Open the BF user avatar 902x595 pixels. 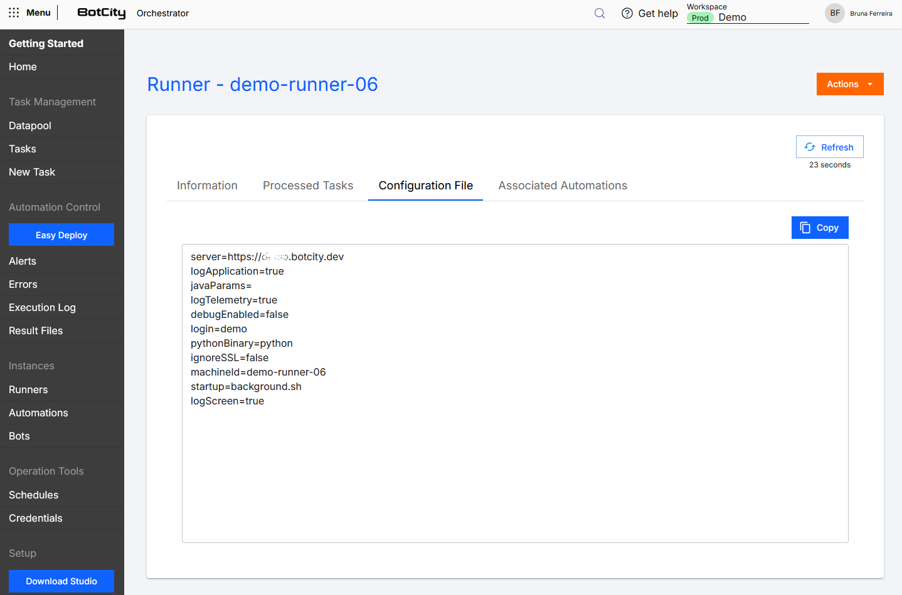tap(835, 13)
